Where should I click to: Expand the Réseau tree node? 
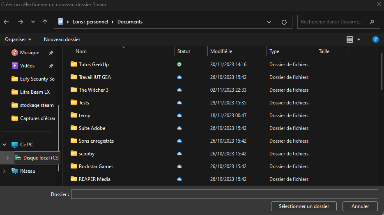[x=5, y=171]
